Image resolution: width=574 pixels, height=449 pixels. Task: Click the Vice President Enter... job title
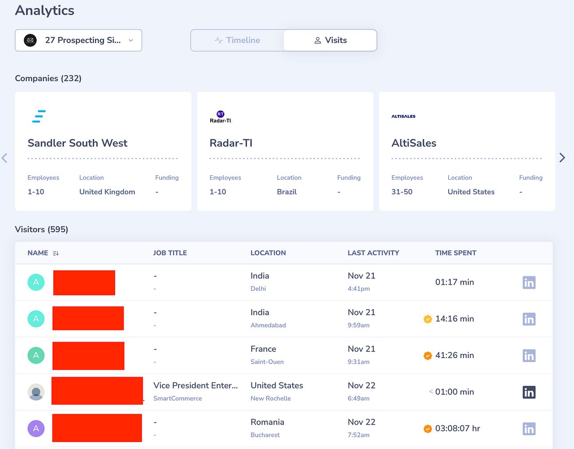click(x=195, y=386)
